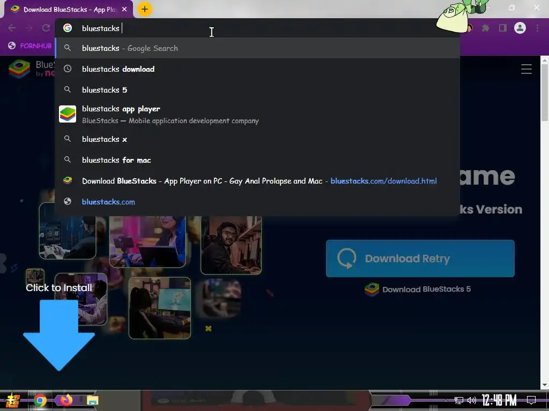The height and width of the screenshot is (411, 549).
Task: Open bluestacks.com/download.html page suggestion
Action: click(x=257, y=181)
